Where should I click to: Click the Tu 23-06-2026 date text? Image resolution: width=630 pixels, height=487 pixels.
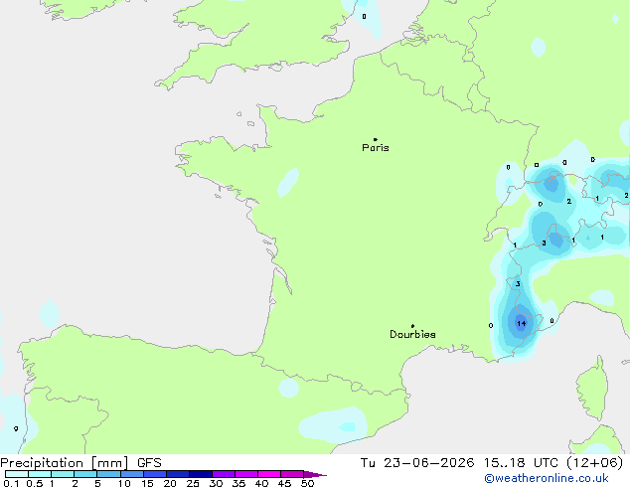(417, 463)
